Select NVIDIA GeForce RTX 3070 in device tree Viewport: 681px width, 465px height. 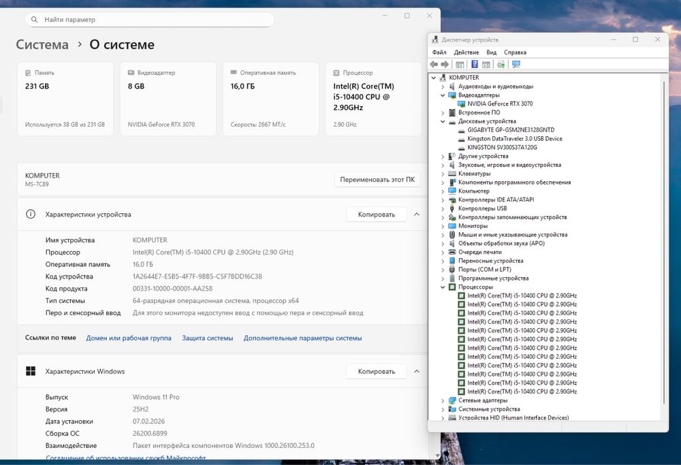500,103
